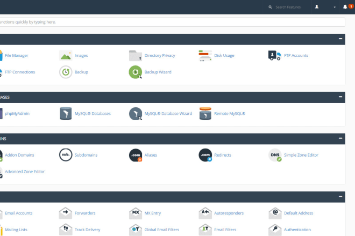Launch the Backup Wizard green icon
This screenshot has width=355, height=236.
coord(136,72)
